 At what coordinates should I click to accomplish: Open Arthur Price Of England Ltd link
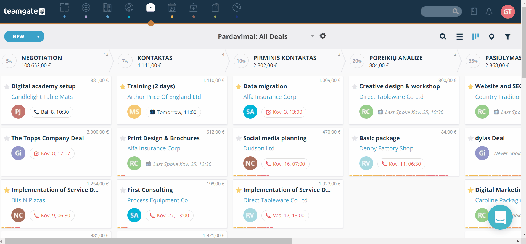(x=164, y=97)
